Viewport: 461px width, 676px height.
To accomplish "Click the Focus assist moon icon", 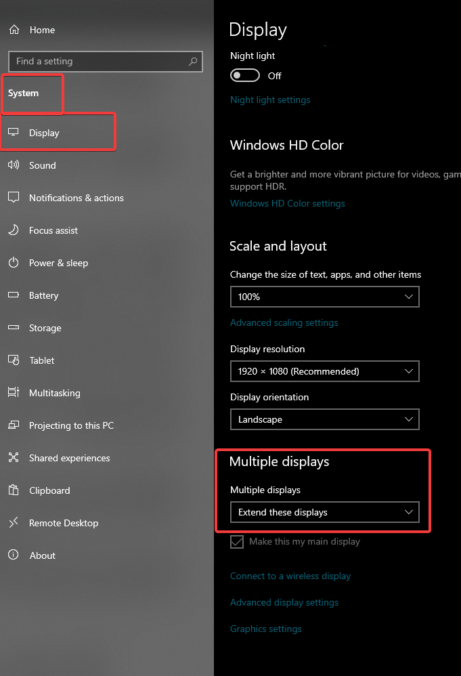I will point(14,230).
